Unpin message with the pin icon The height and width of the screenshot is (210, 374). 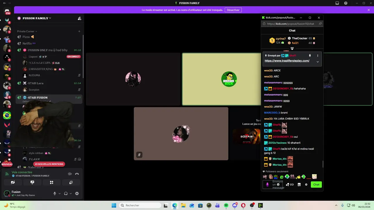310,55
